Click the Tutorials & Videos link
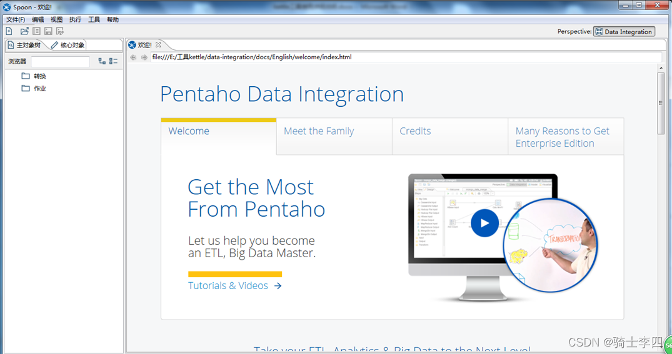The height and width of the screenshot is (354, 672). (235, 285)
